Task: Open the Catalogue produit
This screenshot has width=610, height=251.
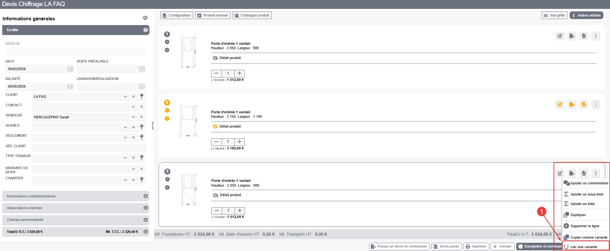Action: point(252,15)
